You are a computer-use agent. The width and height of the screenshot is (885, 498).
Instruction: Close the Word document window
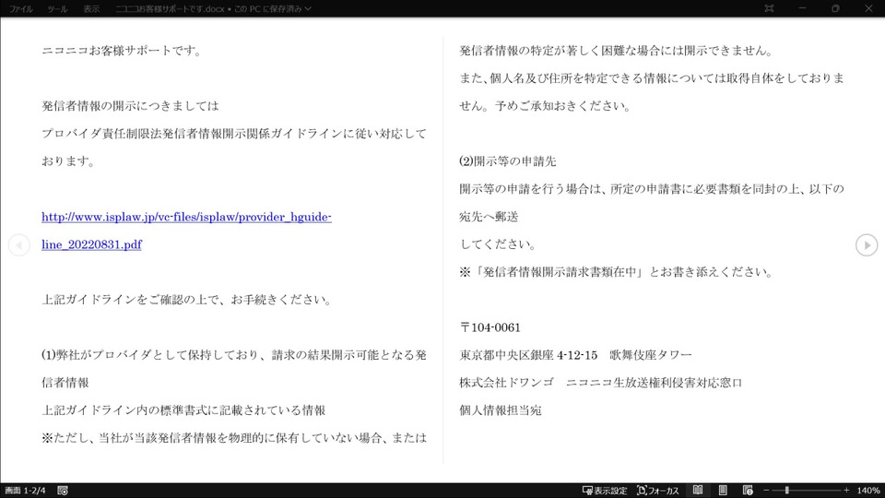868,8
